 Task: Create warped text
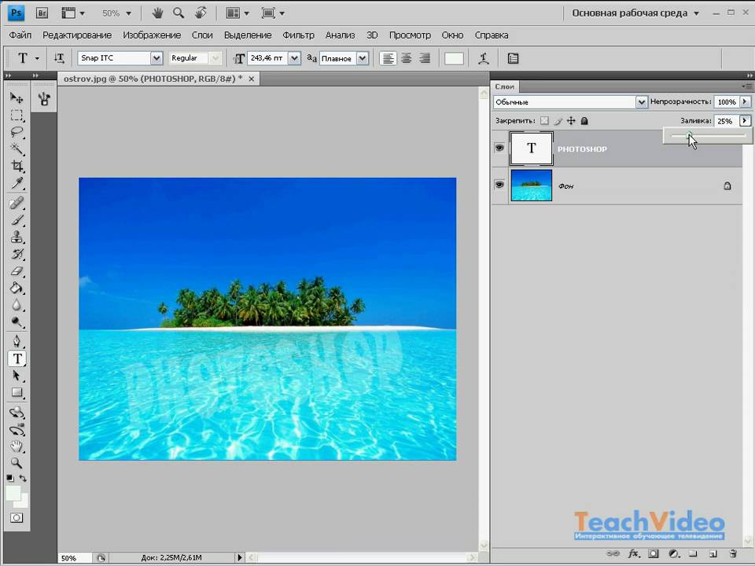[484, 58]
